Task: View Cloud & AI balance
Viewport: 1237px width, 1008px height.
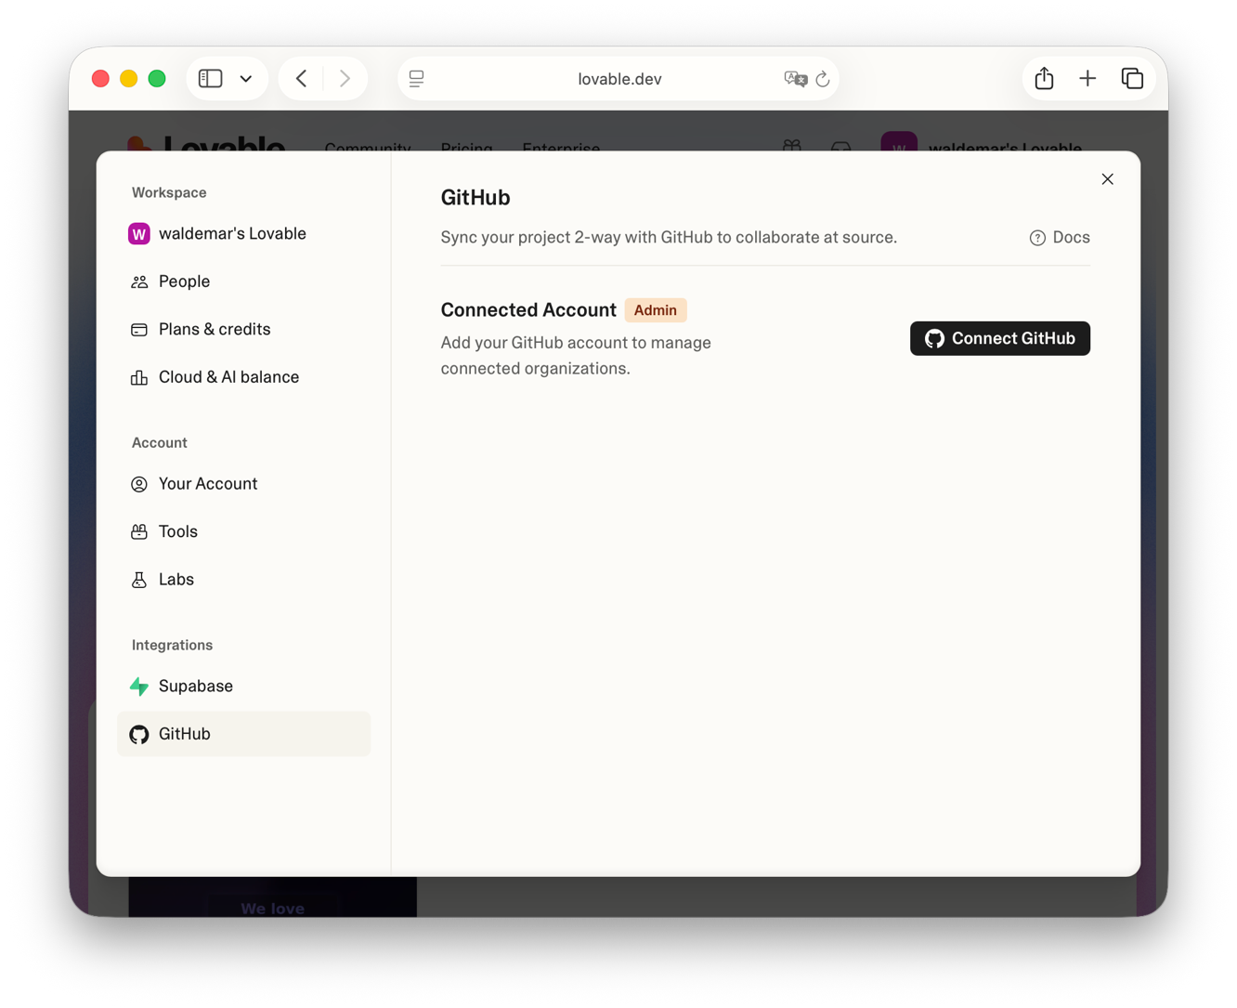Action: (228, 376)
